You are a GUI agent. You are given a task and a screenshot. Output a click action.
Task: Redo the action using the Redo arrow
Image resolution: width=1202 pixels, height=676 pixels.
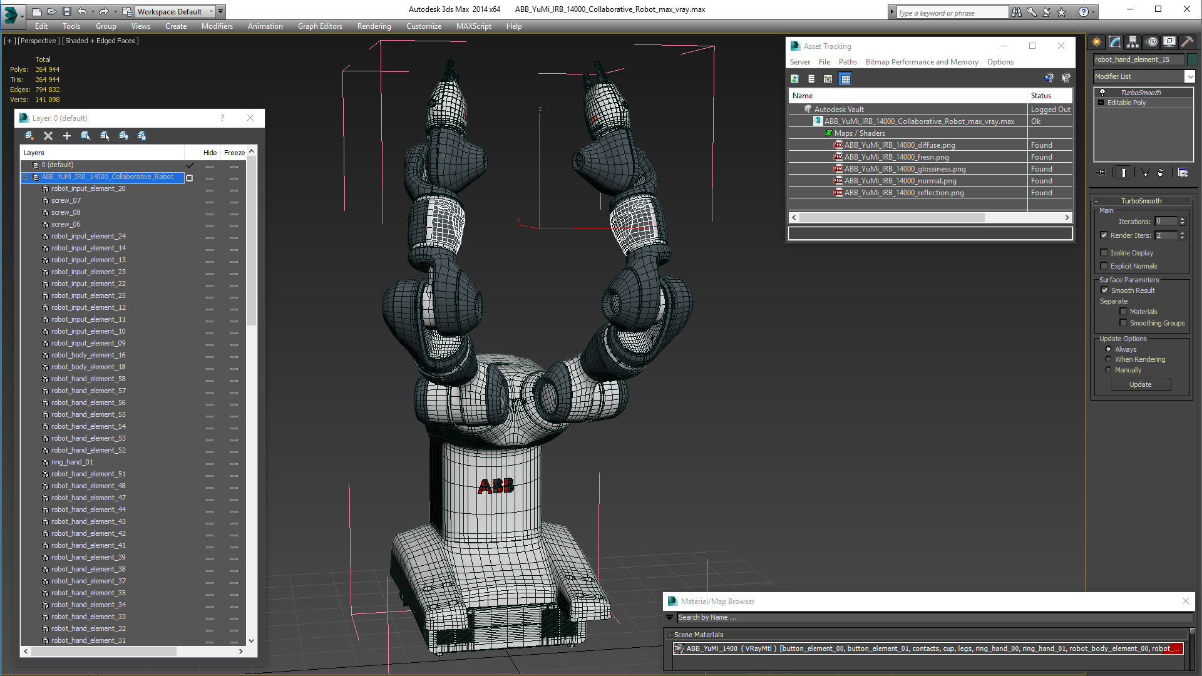(x=103, y=11)
